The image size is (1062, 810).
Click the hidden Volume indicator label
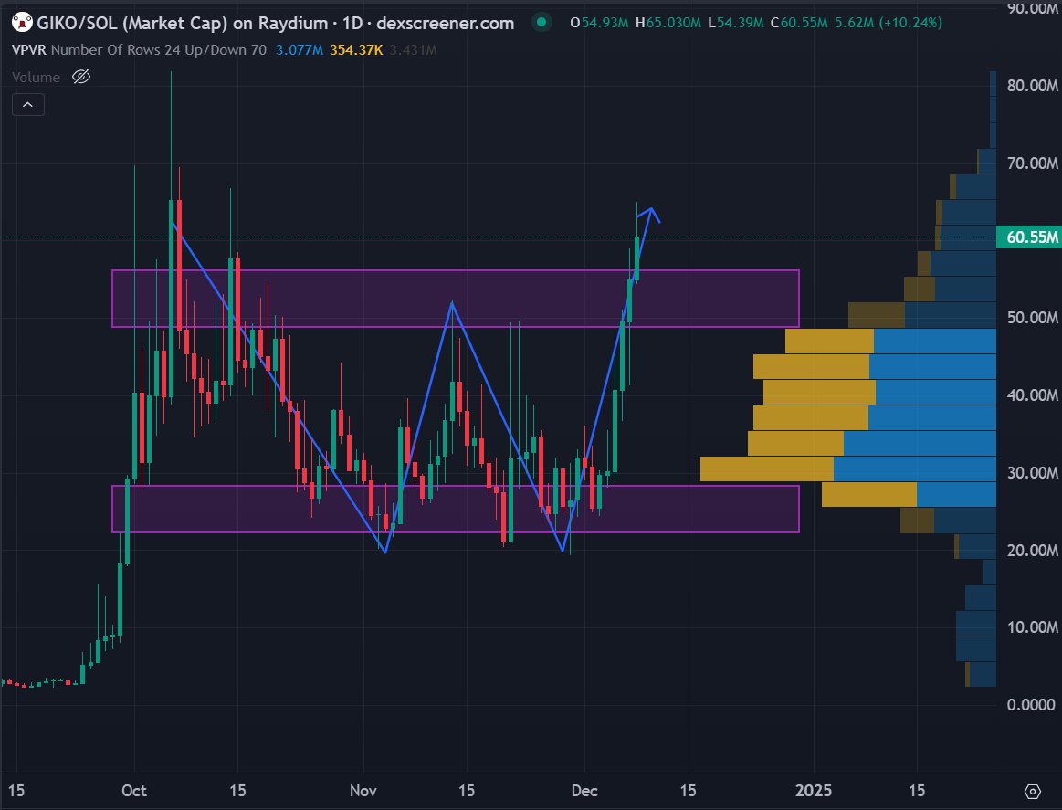pyautogui.click(x=36, y=78)
